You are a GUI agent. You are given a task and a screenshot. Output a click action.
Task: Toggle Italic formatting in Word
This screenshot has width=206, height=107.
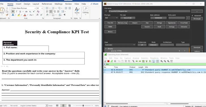[16, 12]
